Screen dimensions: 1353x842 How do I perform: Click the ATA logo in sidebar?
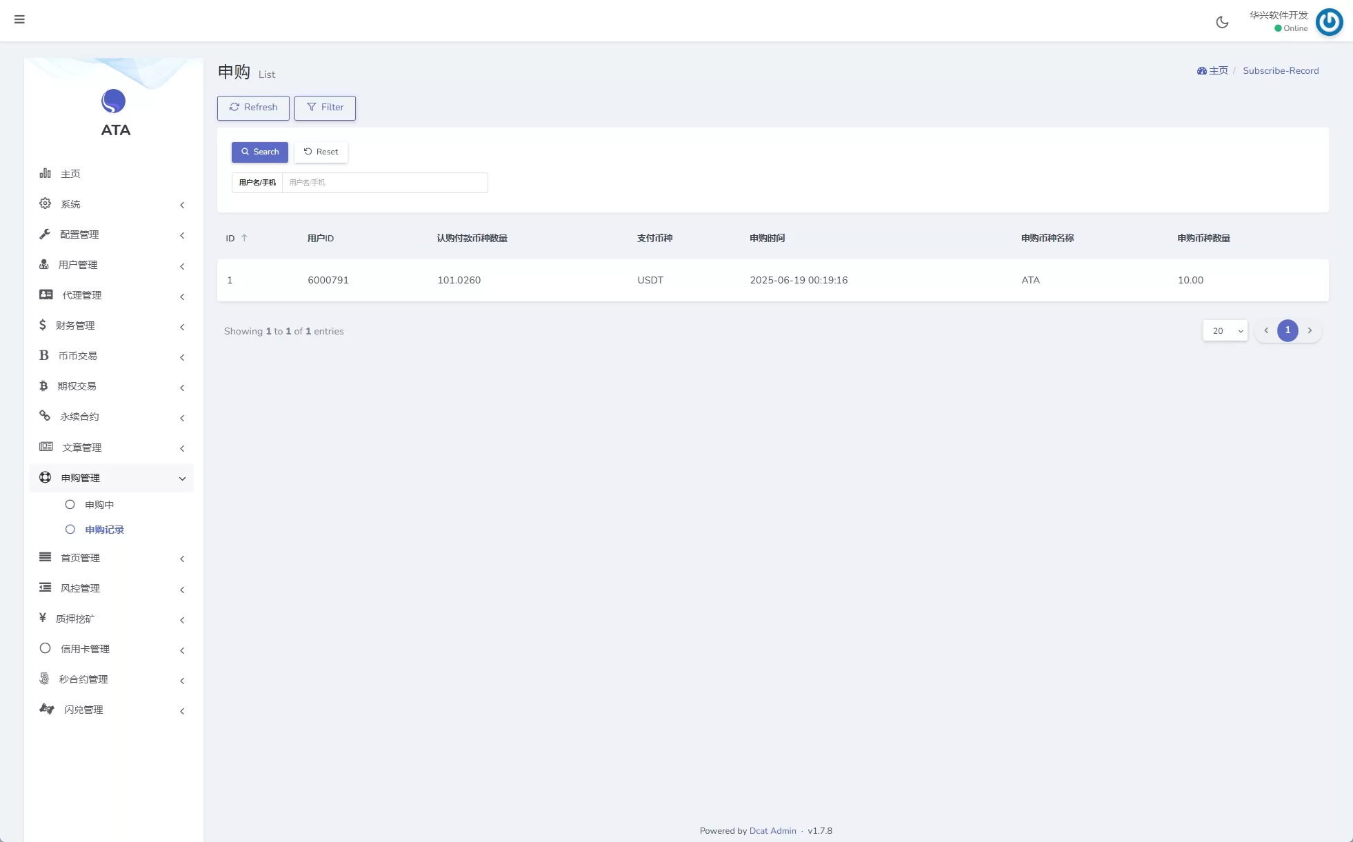coord(114,101)
